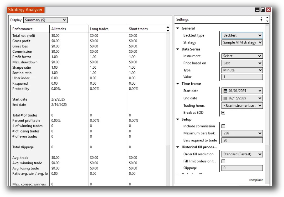Click the Bars required to trade input field

click(x=241, y=140)
